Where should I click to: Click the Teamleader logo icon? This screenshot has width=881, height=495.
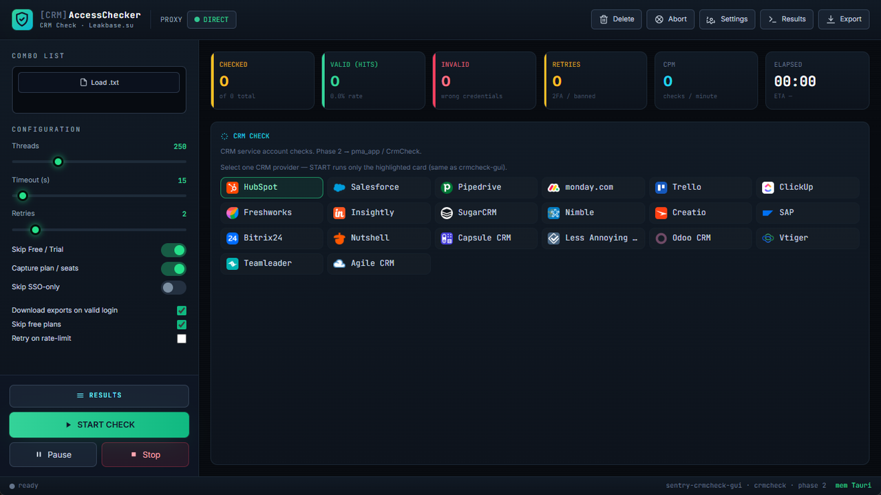coord(233,264)
